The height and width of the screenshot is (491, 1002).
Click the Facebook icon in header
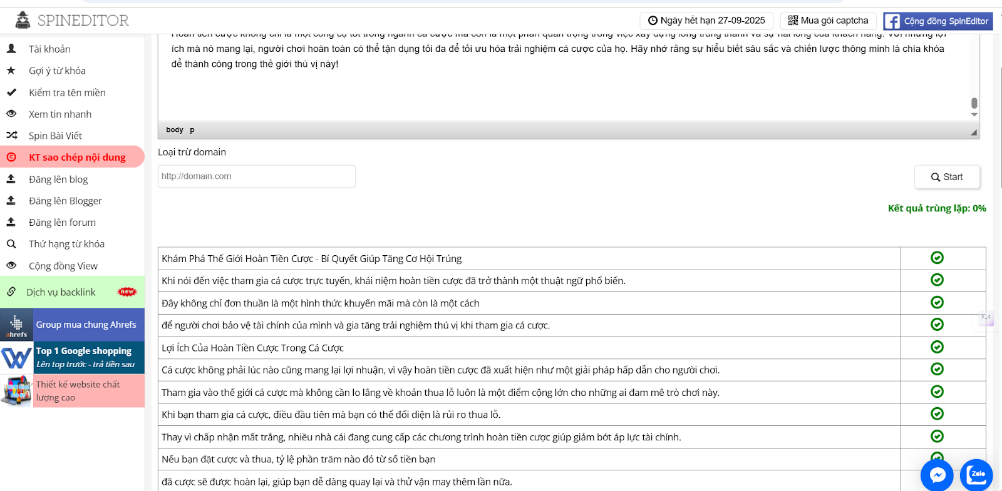[x=892, y=21]
